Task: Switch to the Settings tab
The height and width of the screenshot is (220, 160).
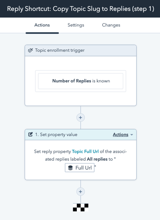Action: pyautogui.click(x=76, y=25)
